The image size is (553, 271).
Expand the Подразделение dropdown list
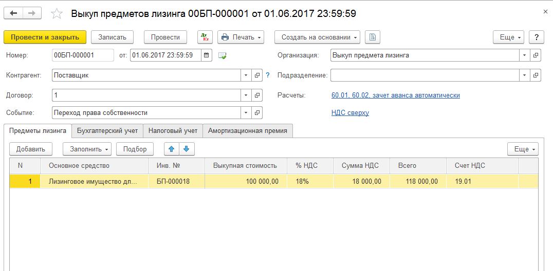tap(525, 75)
